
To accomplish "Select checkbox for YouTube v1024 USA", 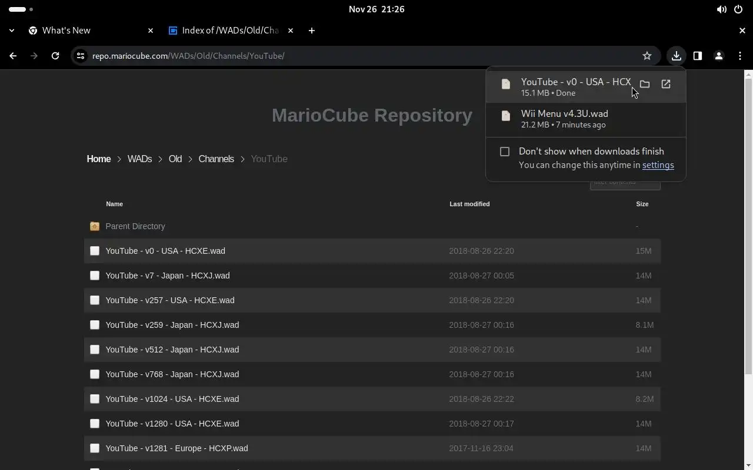I will (x=95, y=399).
